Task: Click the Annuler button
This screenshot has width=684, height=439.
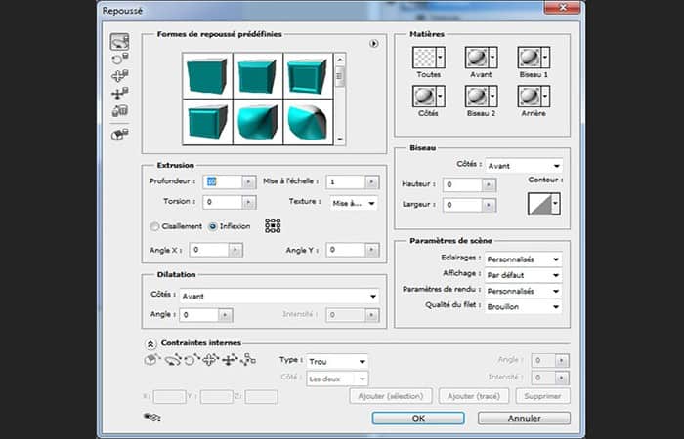Action: (524, 418)
